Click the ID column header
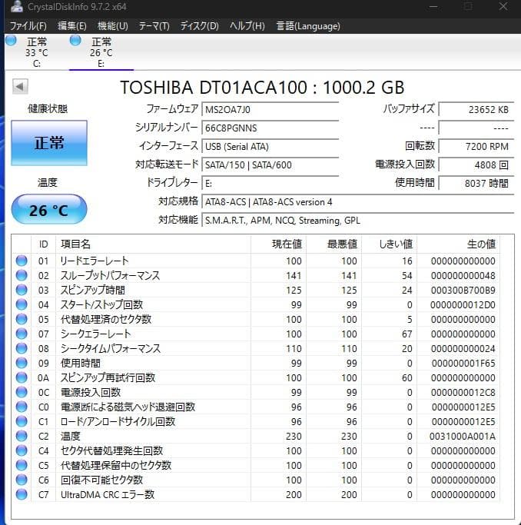The height and width of the screenshot is (525, 521). point(44,244)
